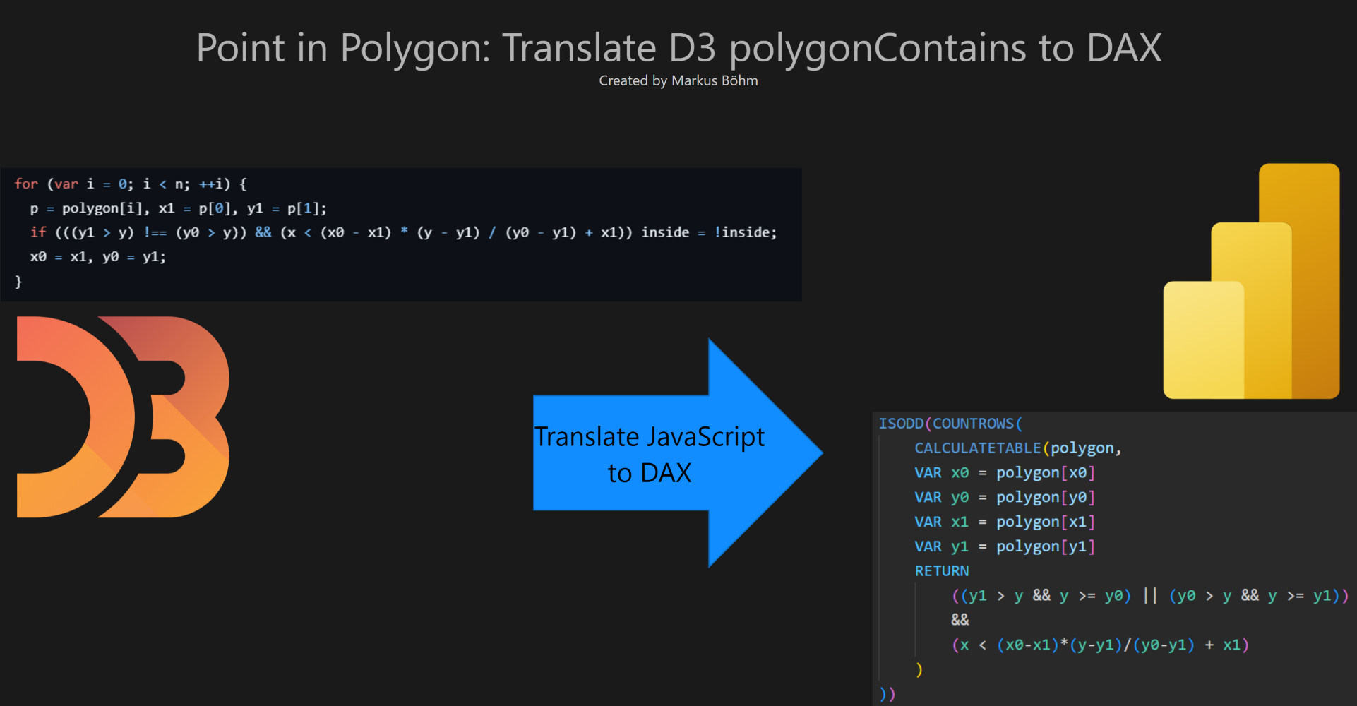Click the 'CALCULATETABLE(polygon,' line

click(1018, 448)
